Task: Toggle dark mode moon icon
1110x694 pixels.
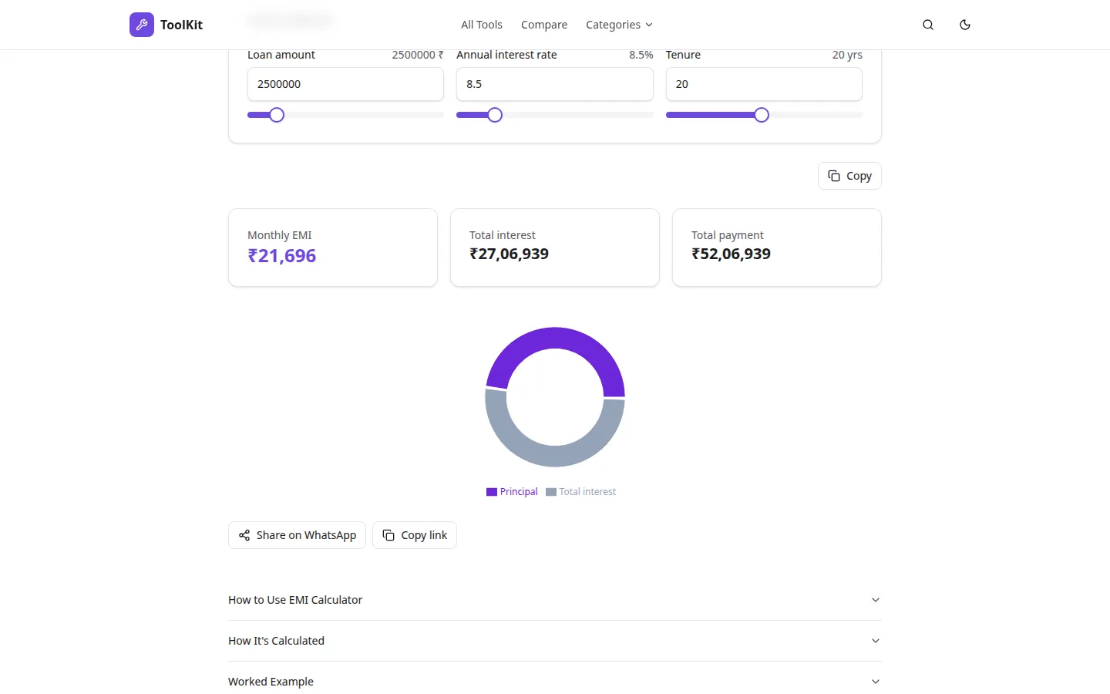Action: click(965, 25)
